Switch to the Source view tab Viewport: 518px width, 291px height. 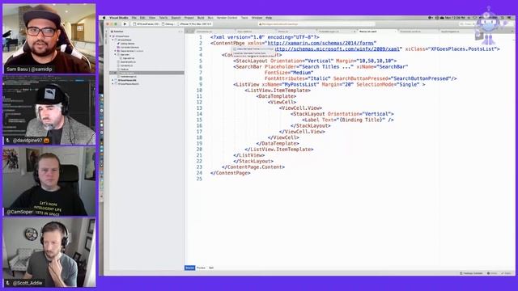189,268
